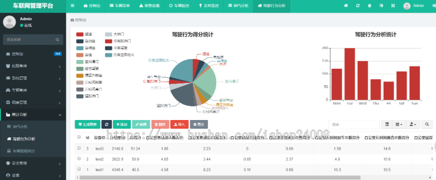Click the sidebar search magnifier icon
The image size is (436, 180).
pyautogui.click(x=58, y=40)
